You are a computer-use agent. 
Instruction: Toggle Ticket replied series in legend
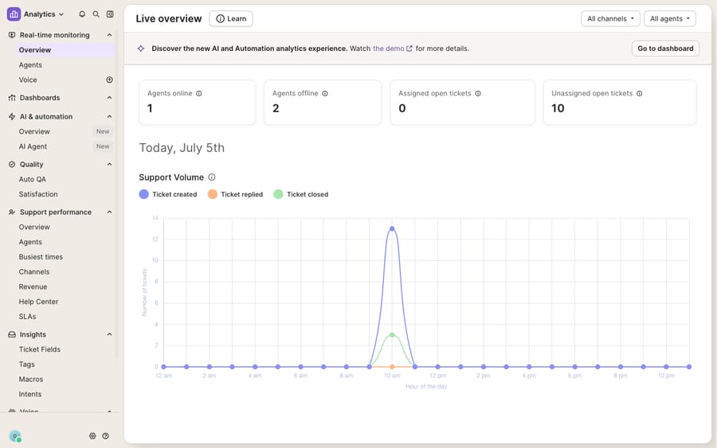click(x=236, y=194)
